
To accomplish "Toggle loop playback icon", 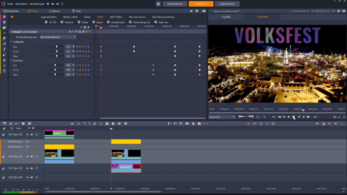I will click(273, 117).
